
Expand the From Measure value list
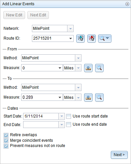pyautogui.click(x=60, y=68)
